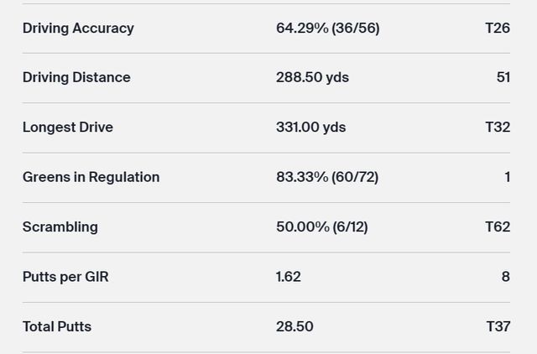Screen dimensions: 537x354
Task: Select rank 1 for Greens in Regulation
Action: point(507,177)
